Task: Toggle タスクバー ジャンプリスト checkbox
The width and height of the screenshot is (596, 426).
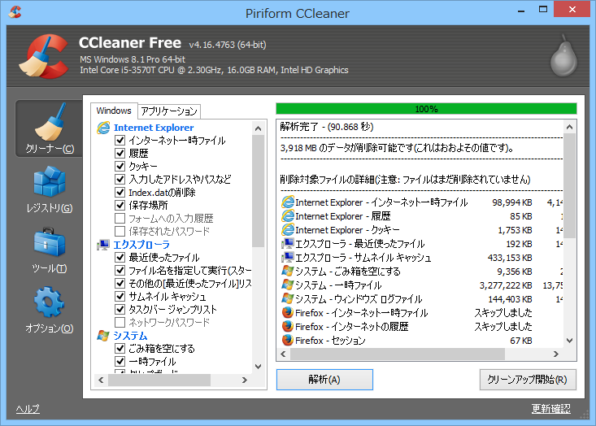Action: [x=120, y=309]
